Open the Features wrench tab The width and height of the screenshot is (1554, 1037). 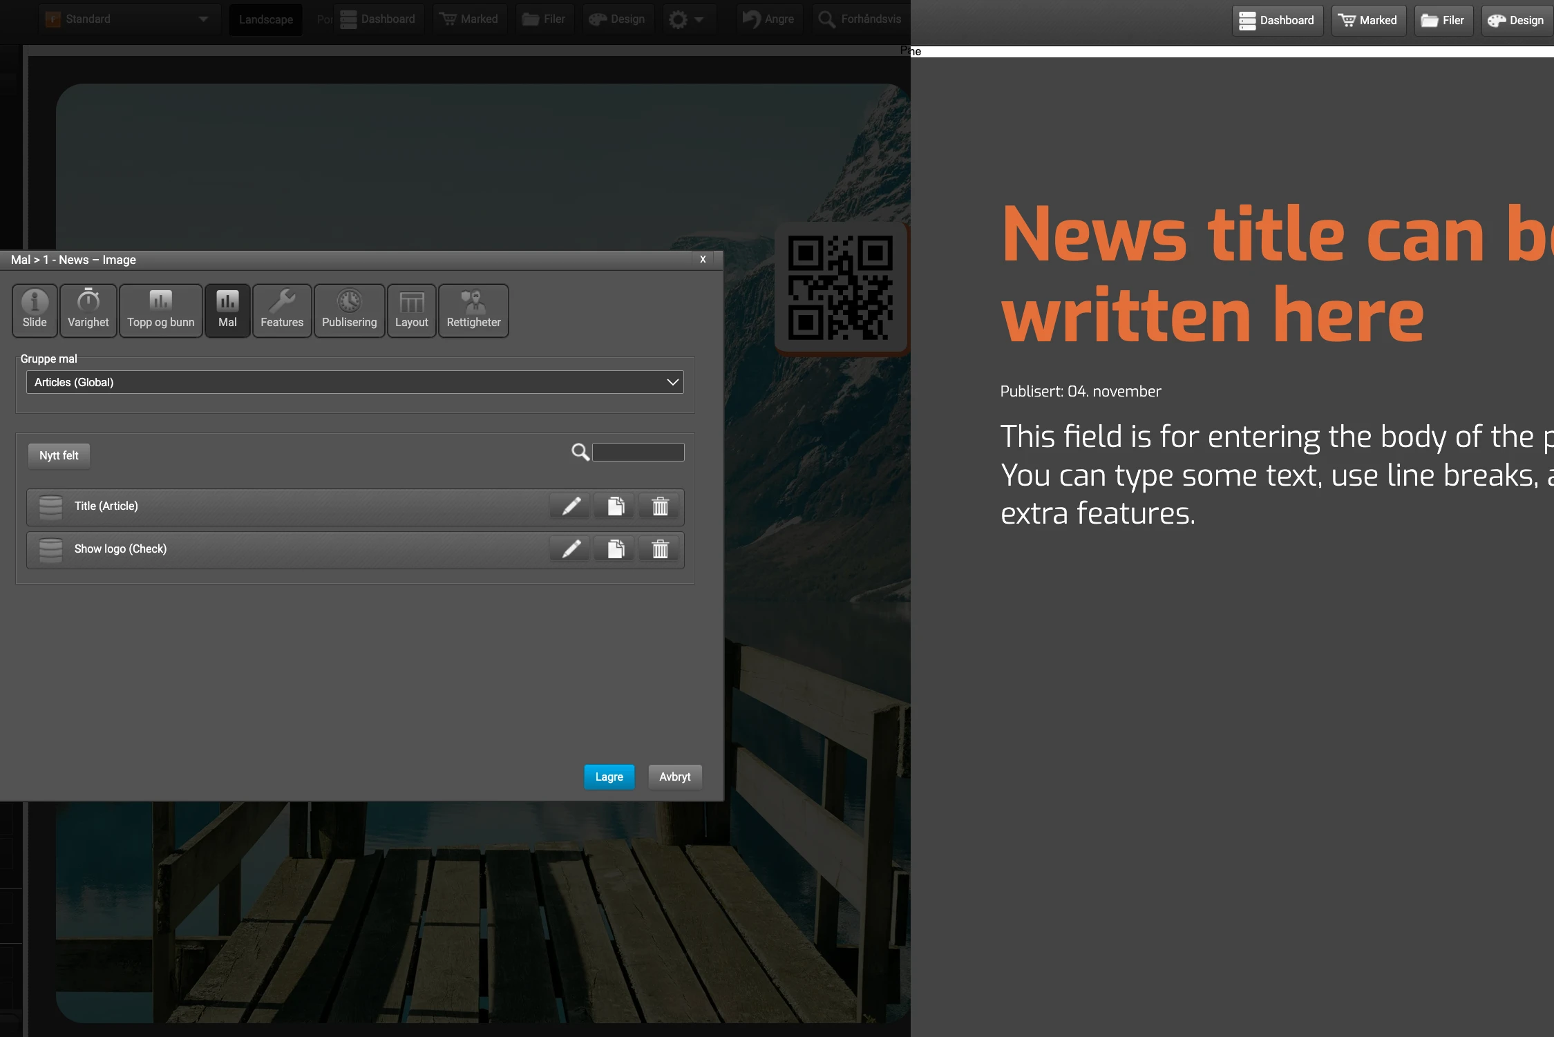click(282, 310)
